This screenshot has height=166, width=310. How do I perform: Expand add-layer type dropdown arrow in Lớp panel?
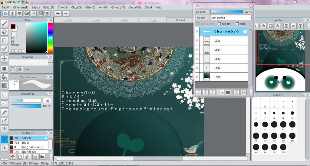point(223,93)
